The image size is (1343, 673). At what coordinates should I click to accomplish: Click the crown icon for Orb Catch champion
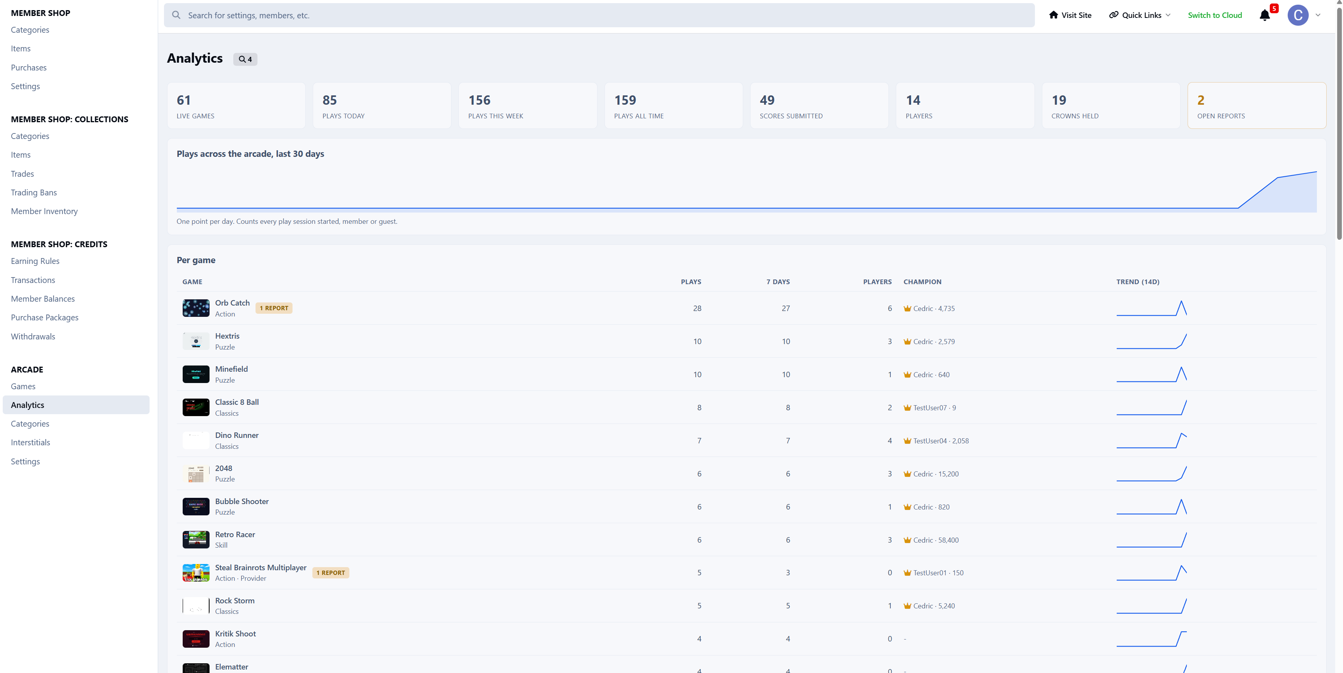(907, 308)
